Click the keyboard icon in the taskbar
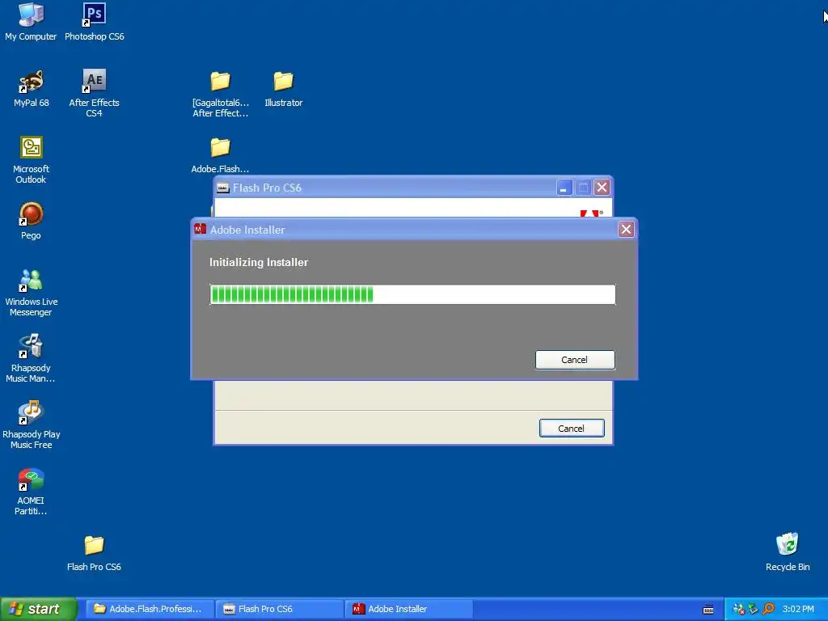This screenshot has width=828, height=621. coord(708,610)
